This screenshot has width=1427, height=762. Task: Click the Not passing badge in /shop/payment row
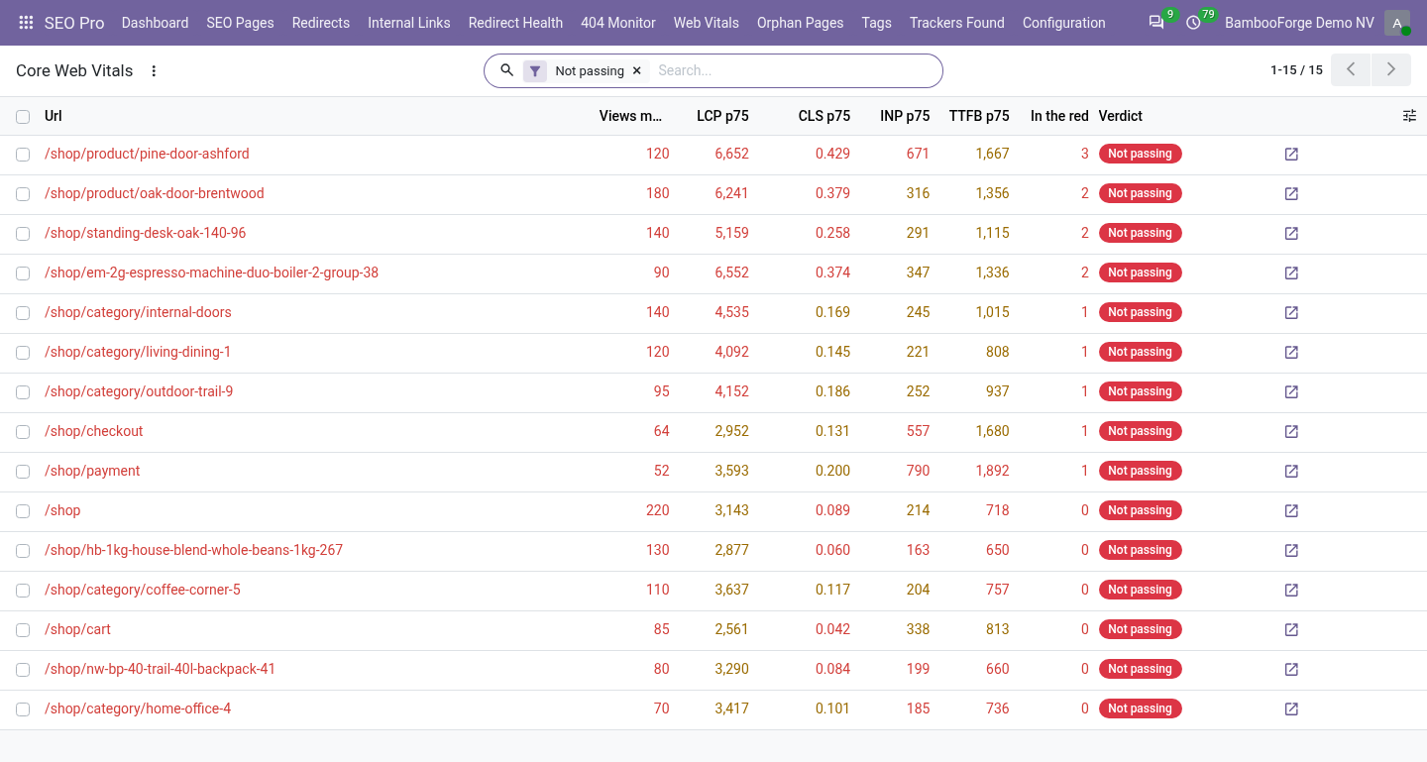tap(1140, 471)
